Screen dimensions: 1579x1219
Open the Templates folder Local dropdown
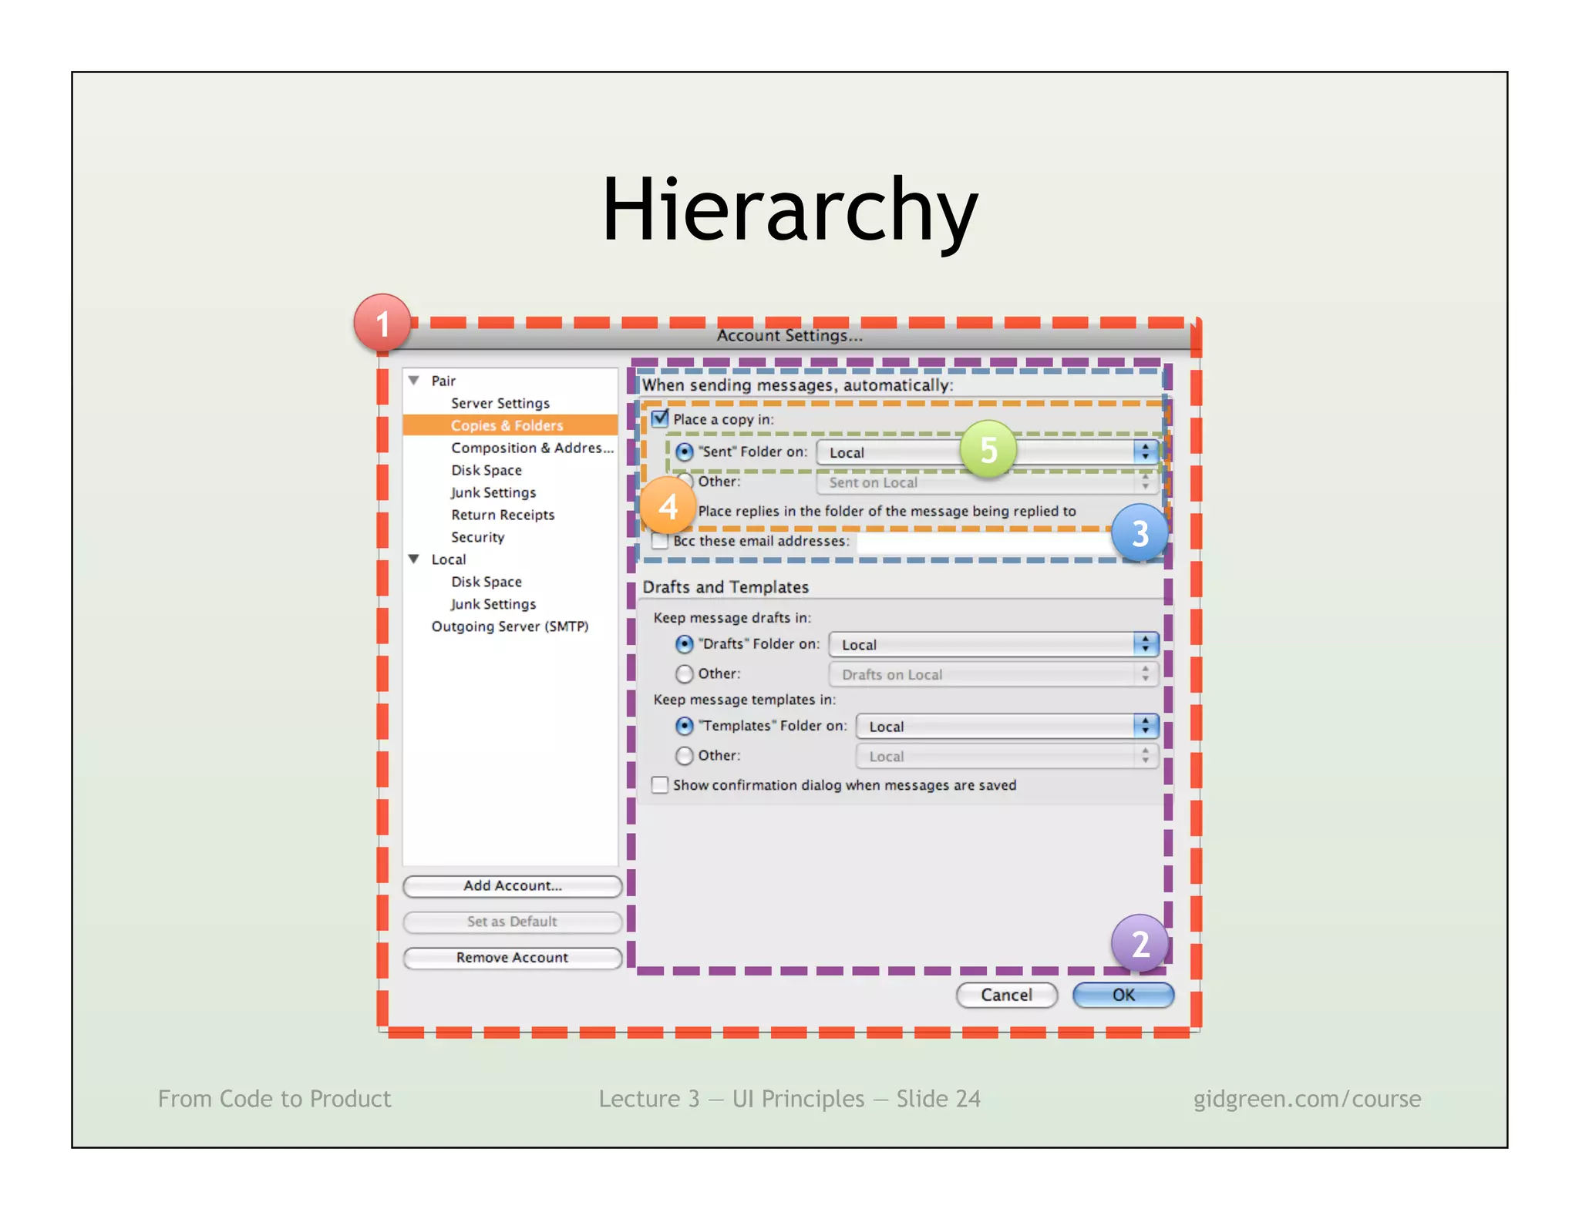pyautogui.click(x=1008, y=726)
